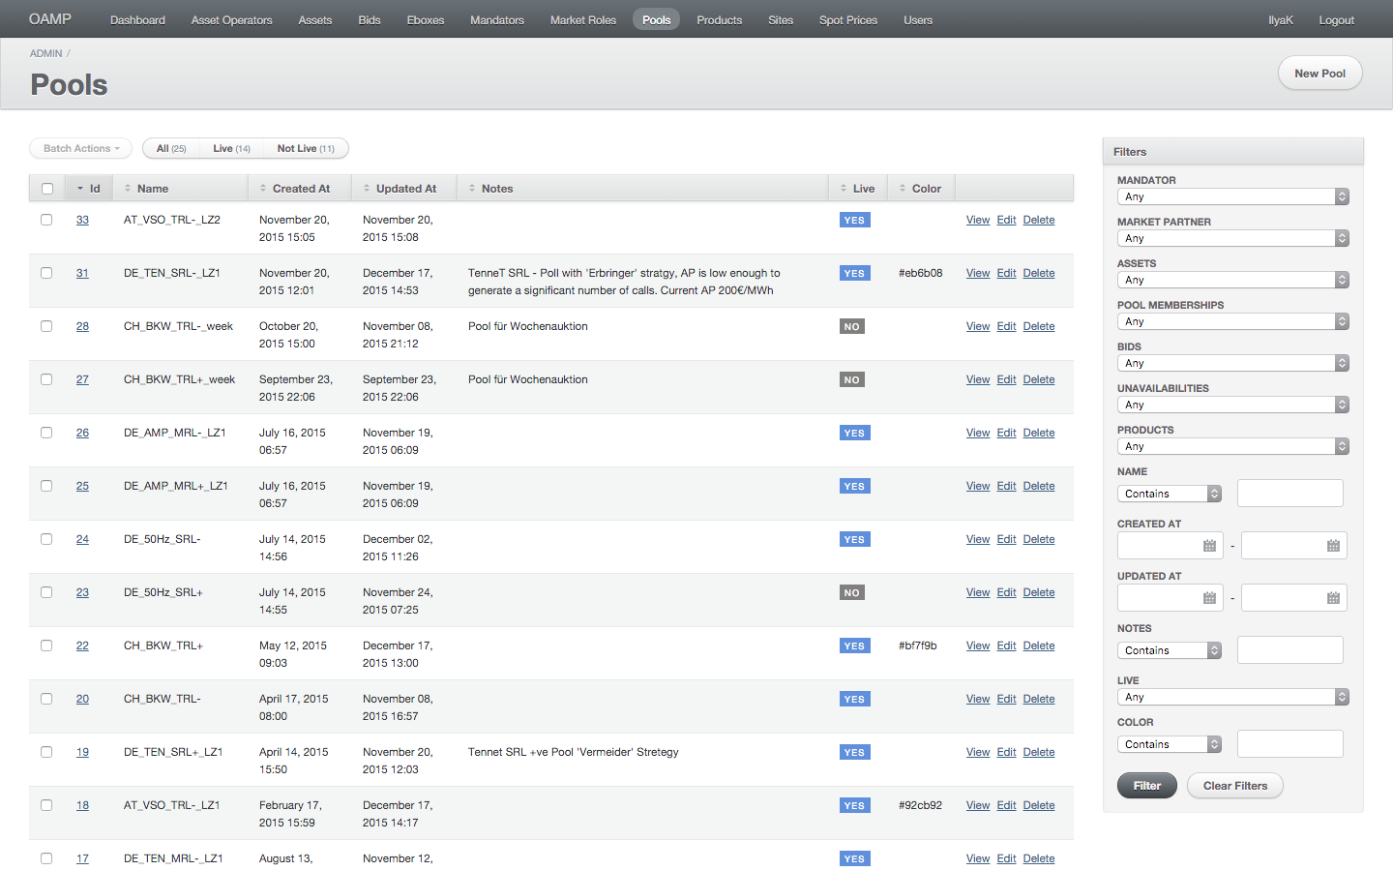The image size is (1393, 871).
Task: Open calendar icon for Updated At start date
Action: coord(1208,598)
